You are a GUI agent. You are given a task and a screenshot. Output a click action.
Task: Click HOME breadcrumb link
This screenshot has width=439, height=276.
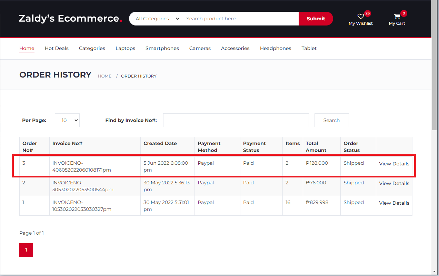(x=104, y=76)
